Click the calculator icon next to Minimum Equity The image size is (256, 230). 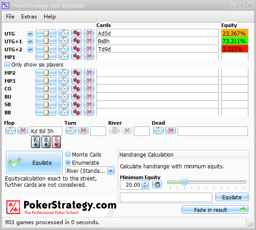(157, 185)
